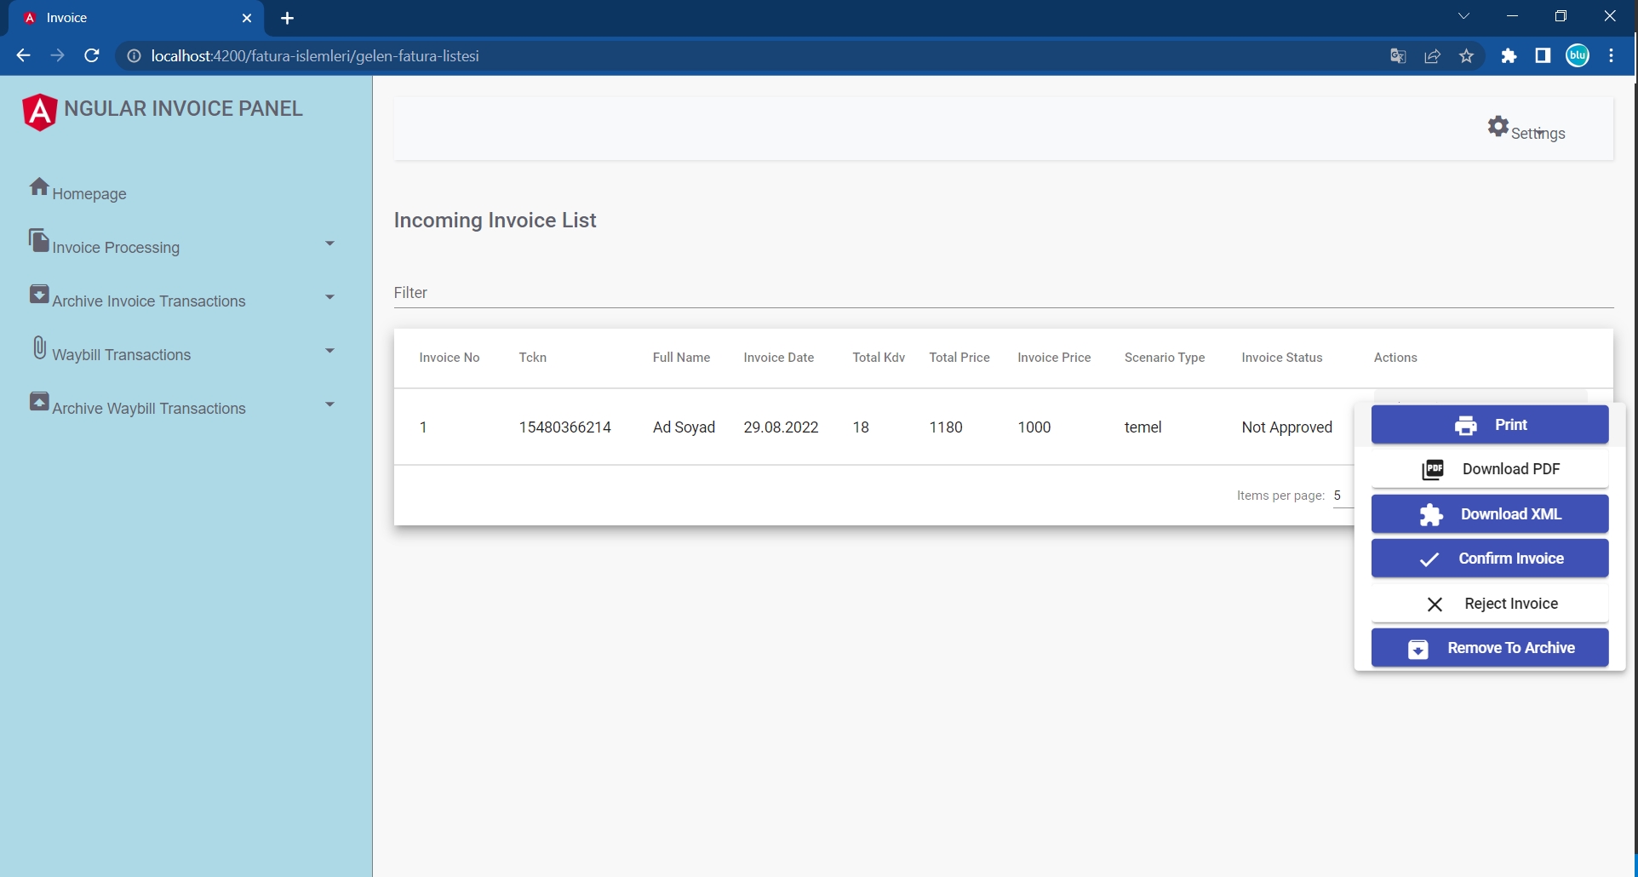Open the tab search chevron in title bar
The width and height of the screenshot is (1638, 877).
[1464, 17]
